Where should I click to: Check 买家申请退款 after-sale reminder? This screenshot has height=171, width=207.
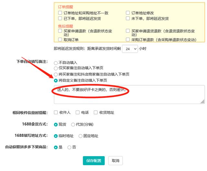pyautogui.click(x=60, y=31)
